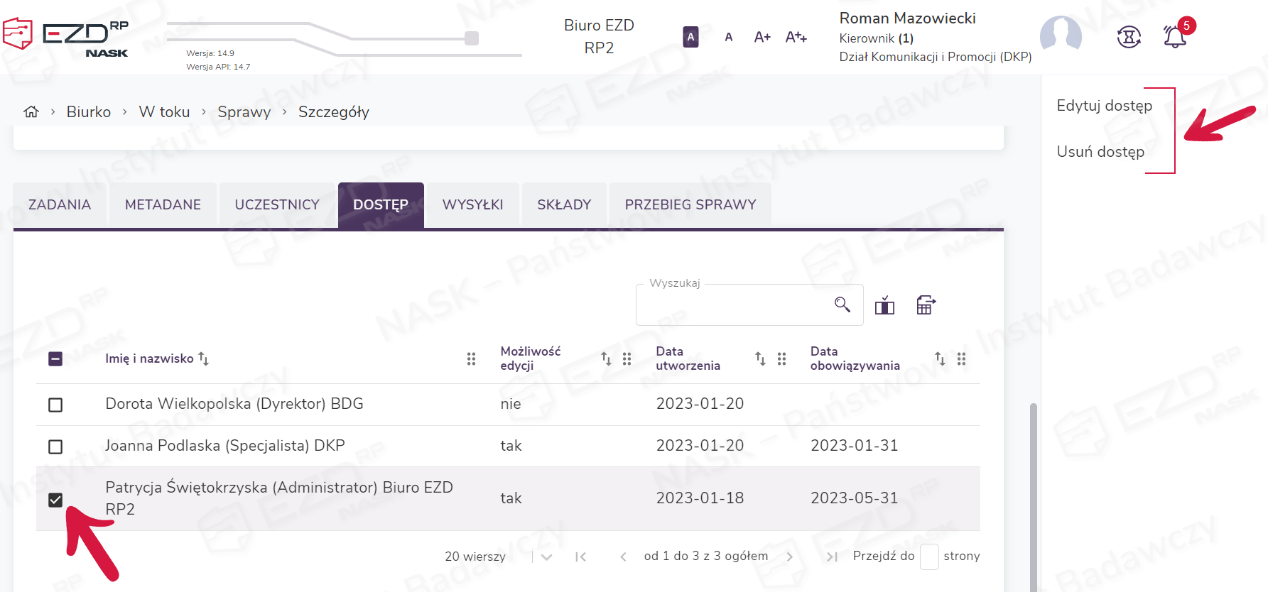This screenshot has width=1268, height=592.
Task: Click the header slider handle
Action: tap(472, 38)
